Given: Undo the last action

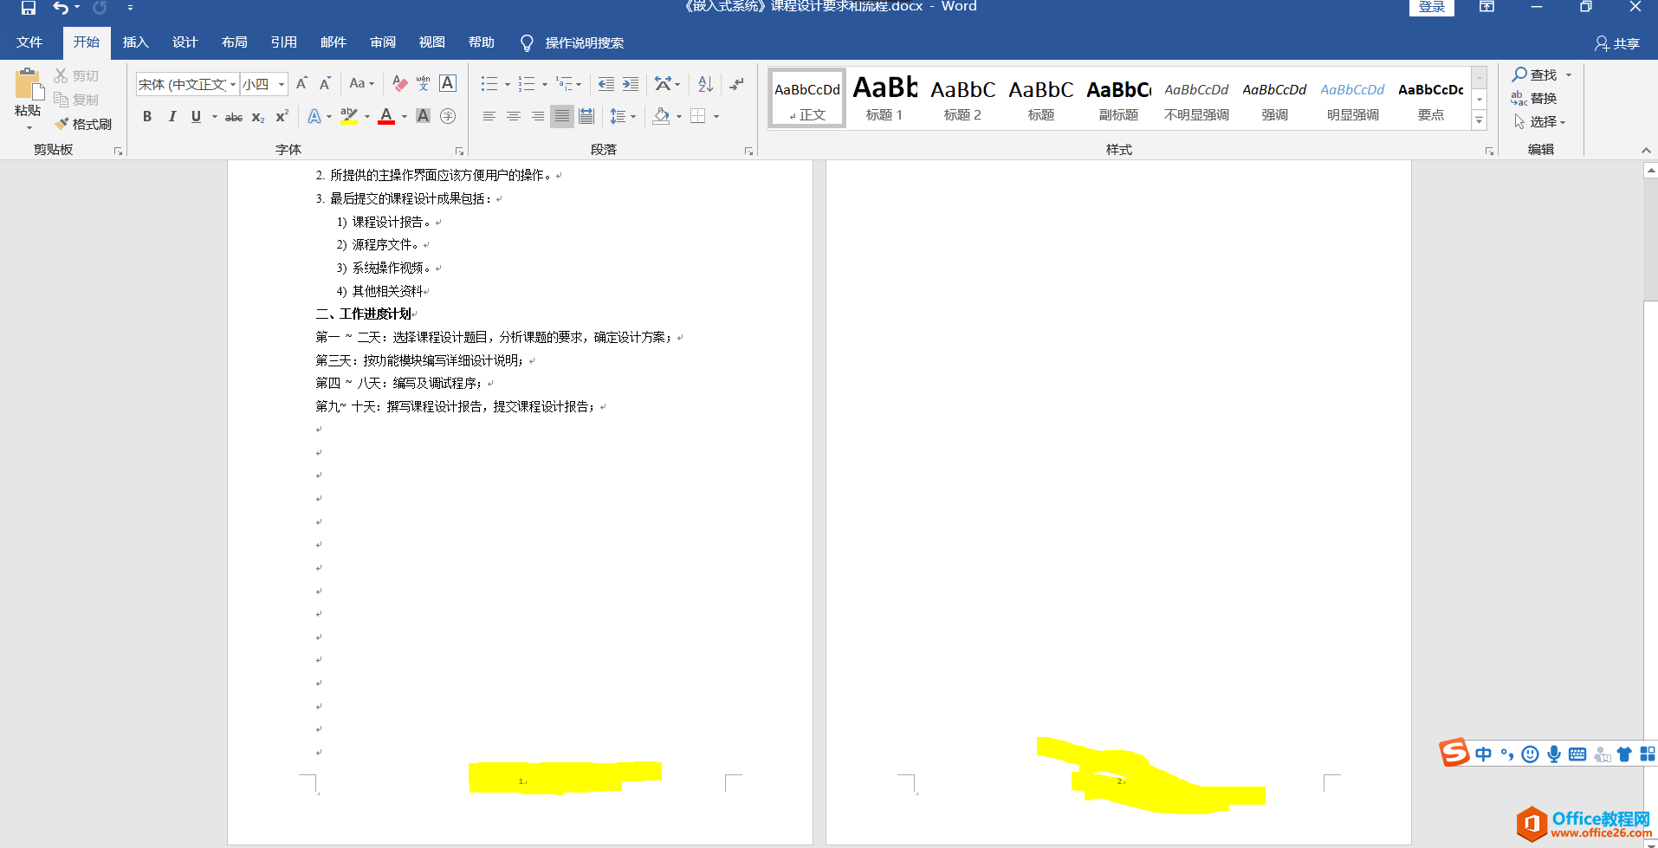Looking at the screenshot, I should click(60, 8).
